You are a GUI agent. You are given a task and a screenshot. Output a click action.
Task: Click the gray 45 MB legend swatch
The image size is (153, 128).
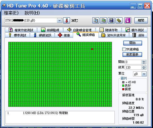[x=123, y=82]
